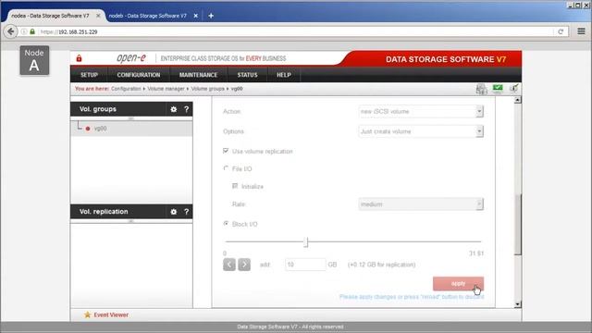This screenshot has width=592, height=333.
Task: Click the green padlock in address bar
Action: pyautogui.click(x=32, y=31)
